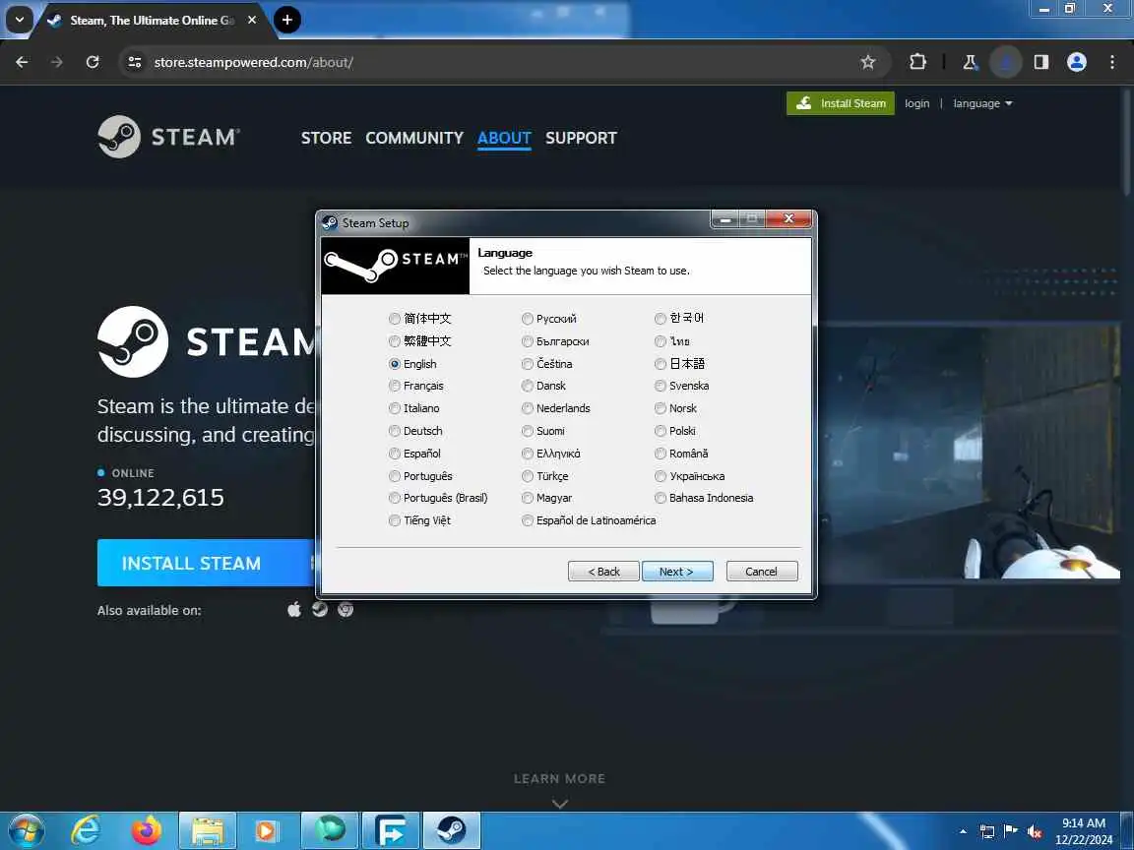Pick Español in the language list
Screen dimensions: 1134x850
pos(394,454)
